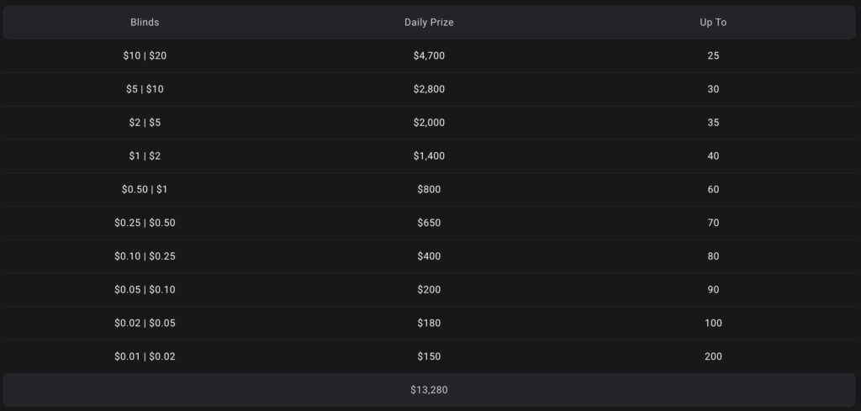Image resolution: width=861 pixels, height=411 pixels.
Task: Select the $1 | $2 blinds cell
Action: point(145,156)
